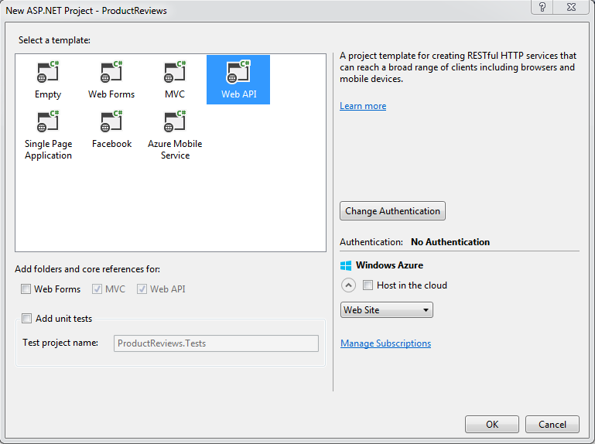Toggle the Web API references checkbox

click(x=142, y=289)
